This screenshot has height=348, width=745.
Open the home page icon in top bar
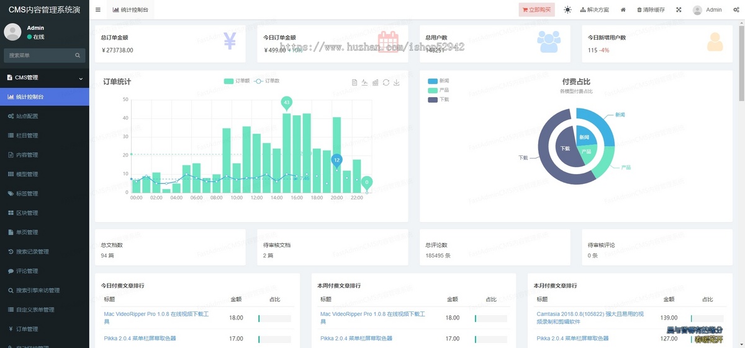pyautogui.click(x=623, y=10)
